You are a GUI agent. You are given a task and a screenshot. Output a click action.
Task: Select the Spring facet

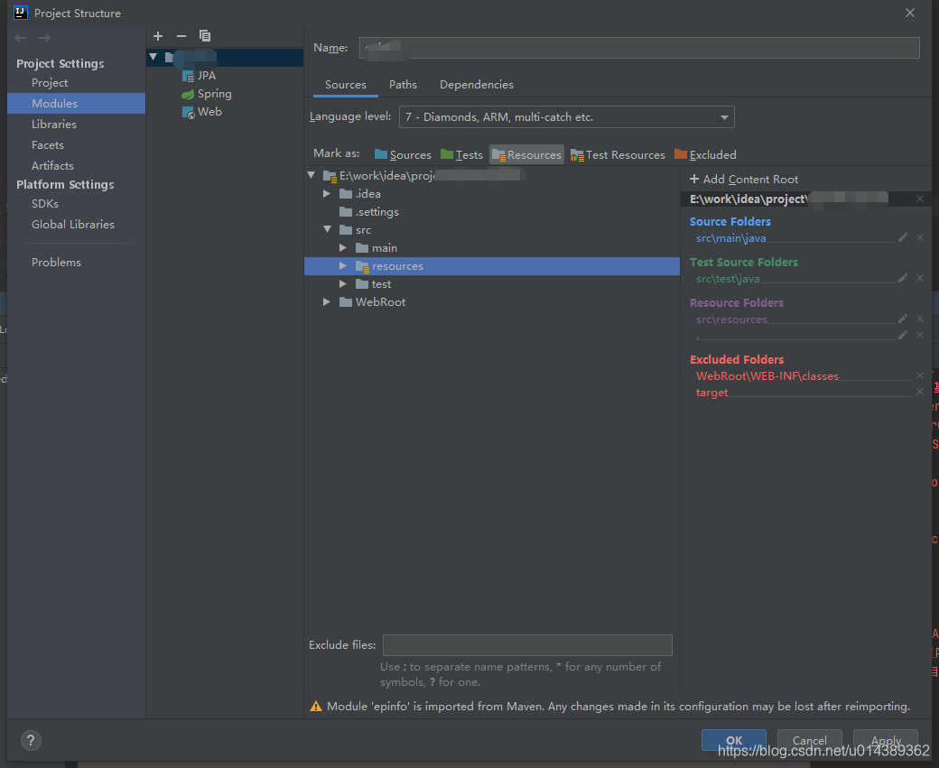pyautogui.click(x=207, y=93)
